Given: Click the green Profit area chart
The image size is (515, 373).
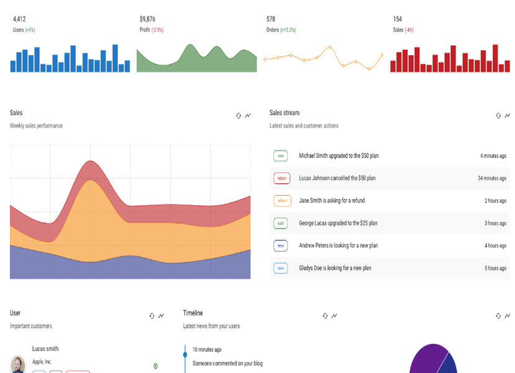Looking at the screenshot, I should coord(197,58).
